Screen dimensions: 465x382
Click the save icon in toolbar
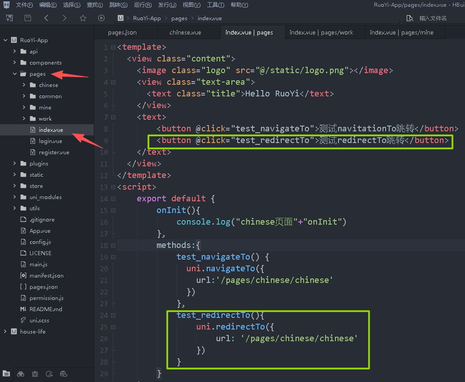coord(28,18)
